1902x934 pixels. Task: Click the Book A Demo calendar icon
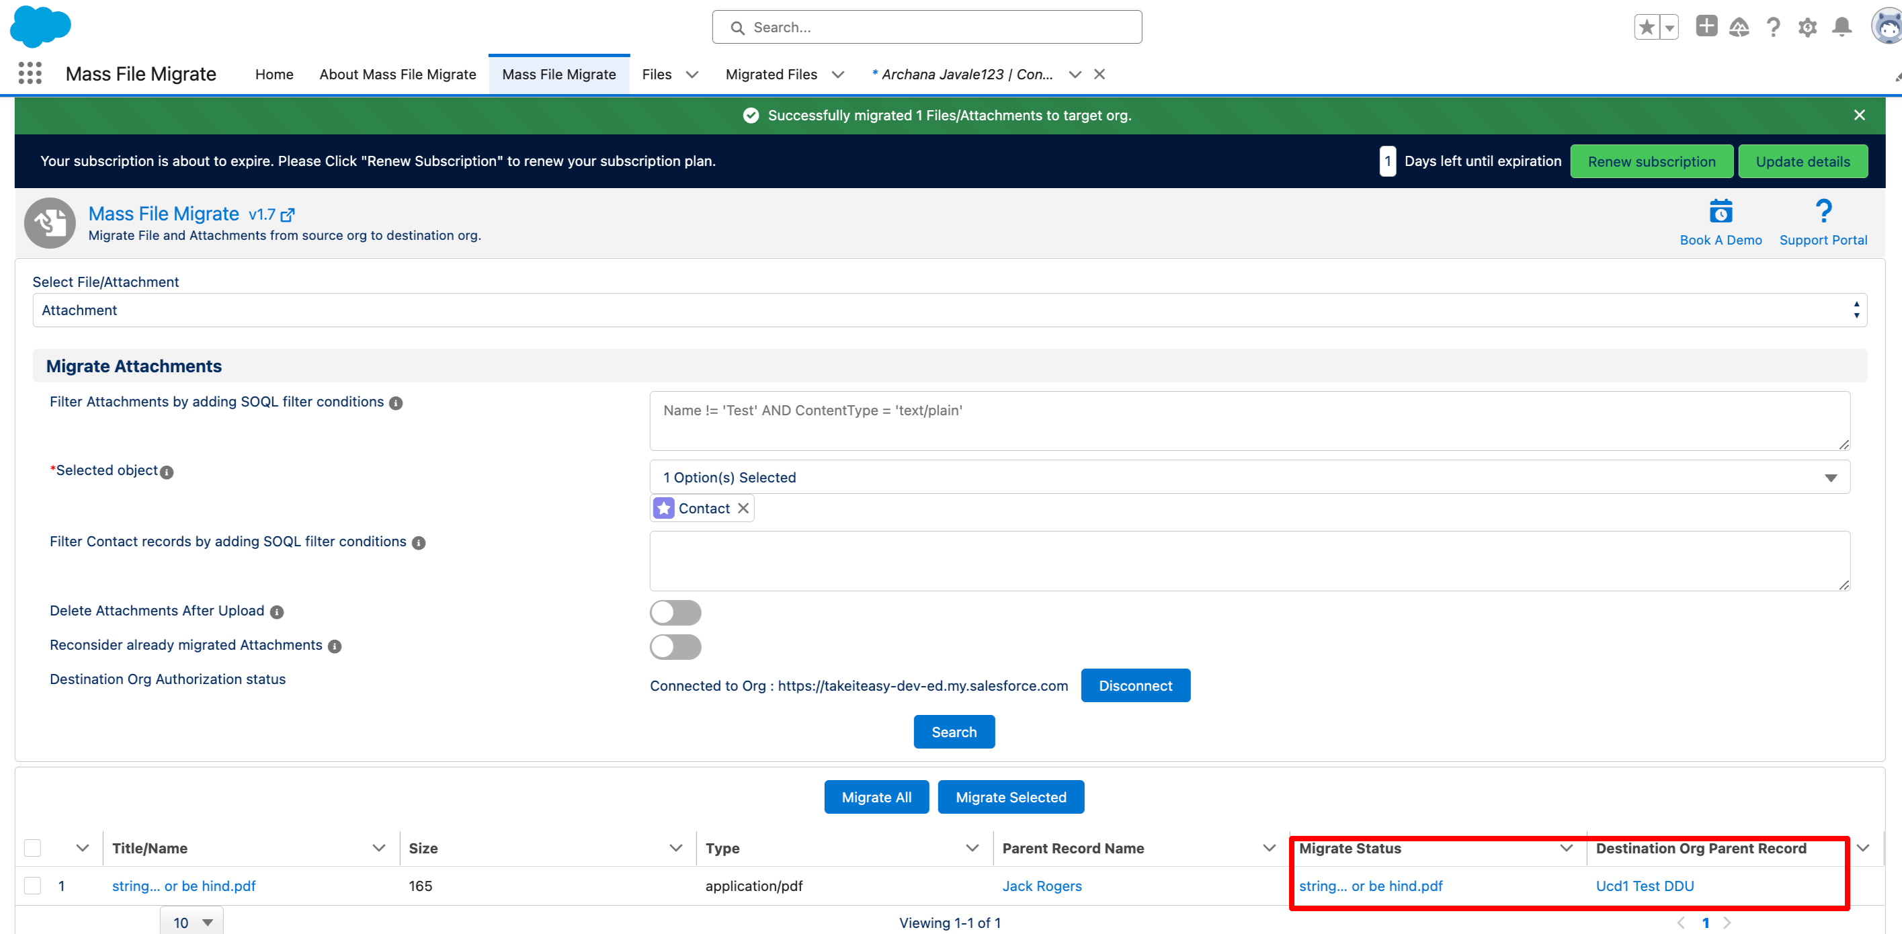click(1720, 212)
